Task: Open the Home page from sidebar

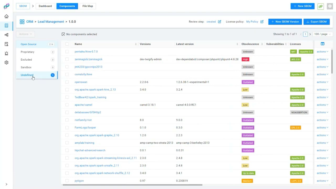Action: (x=7, y=16)
